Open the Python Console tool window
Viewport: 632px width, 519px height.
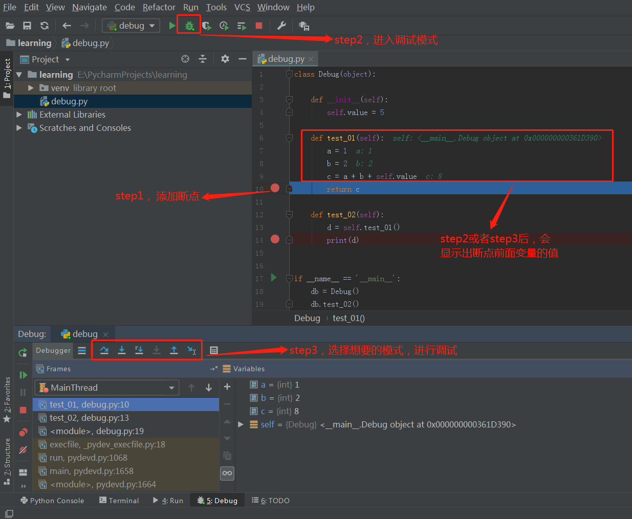(x=52, y=501)
